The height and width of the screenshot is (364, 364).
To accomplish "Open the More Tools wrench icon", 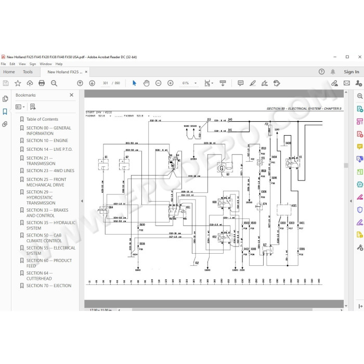I will tap(360, 248).
